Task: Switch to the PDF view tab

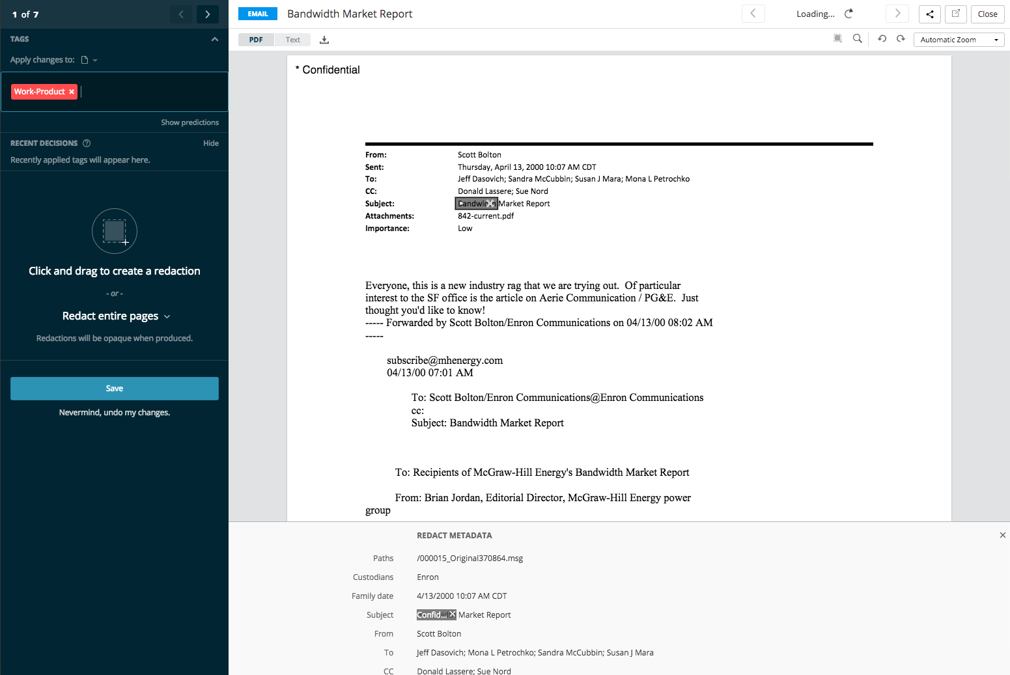Action: click(x=256, y=40)
